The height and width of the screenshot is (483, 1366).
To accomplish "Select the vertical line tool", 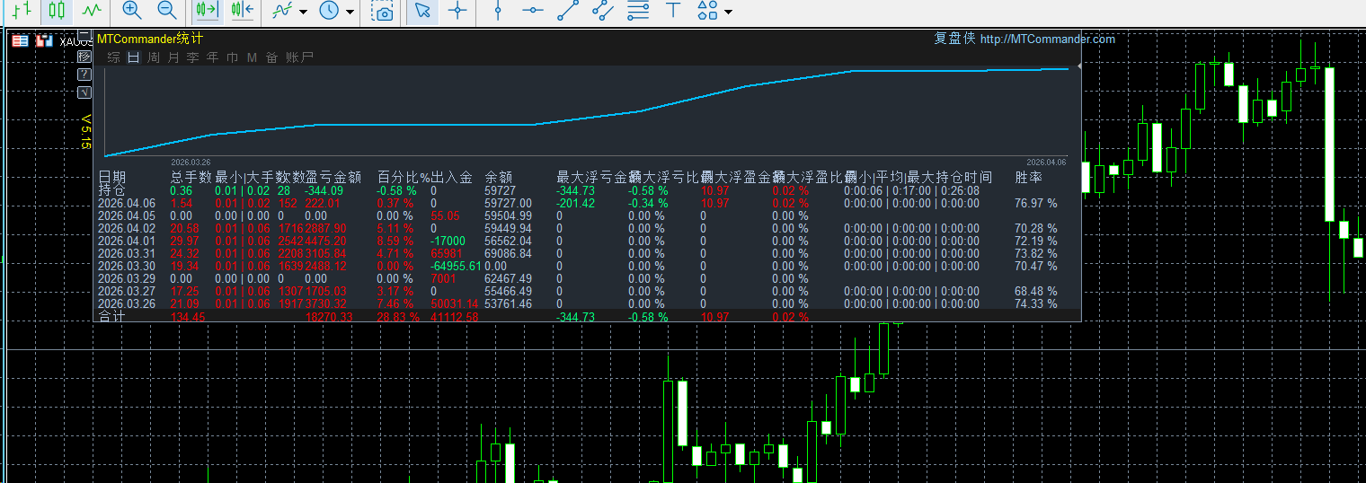I will 500,11.
